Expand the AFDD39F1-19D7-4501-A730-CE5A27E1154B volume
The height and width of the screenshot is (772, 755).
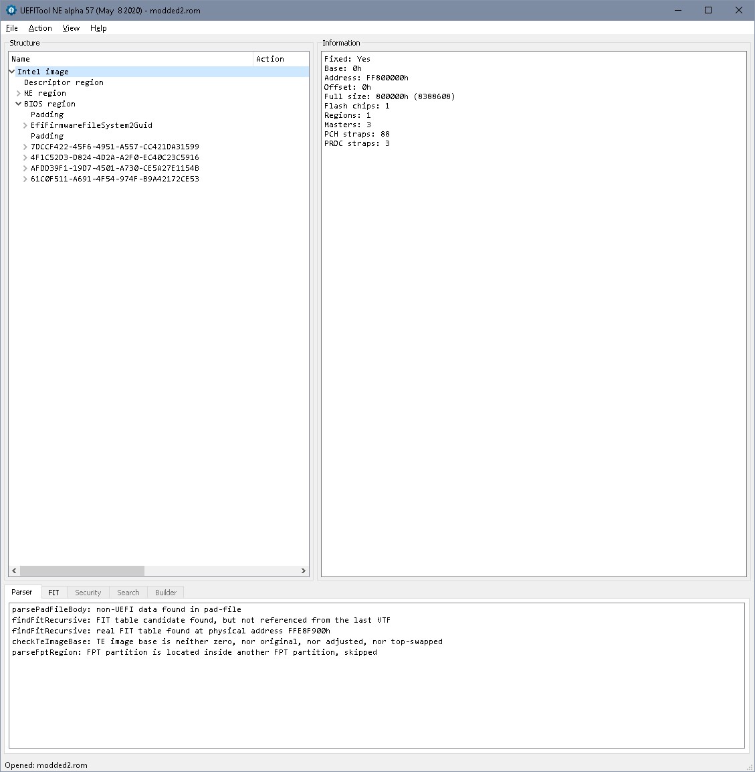click(25, 168)
